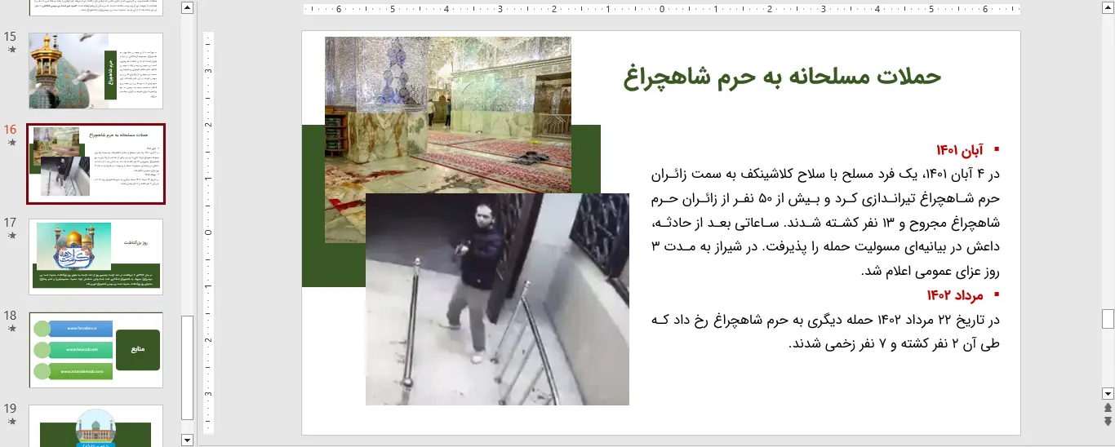The width and height of the screenshot is (1115, 447).
Task: Click the main editor scroll-up arrow
Action: pos(1108,7)
